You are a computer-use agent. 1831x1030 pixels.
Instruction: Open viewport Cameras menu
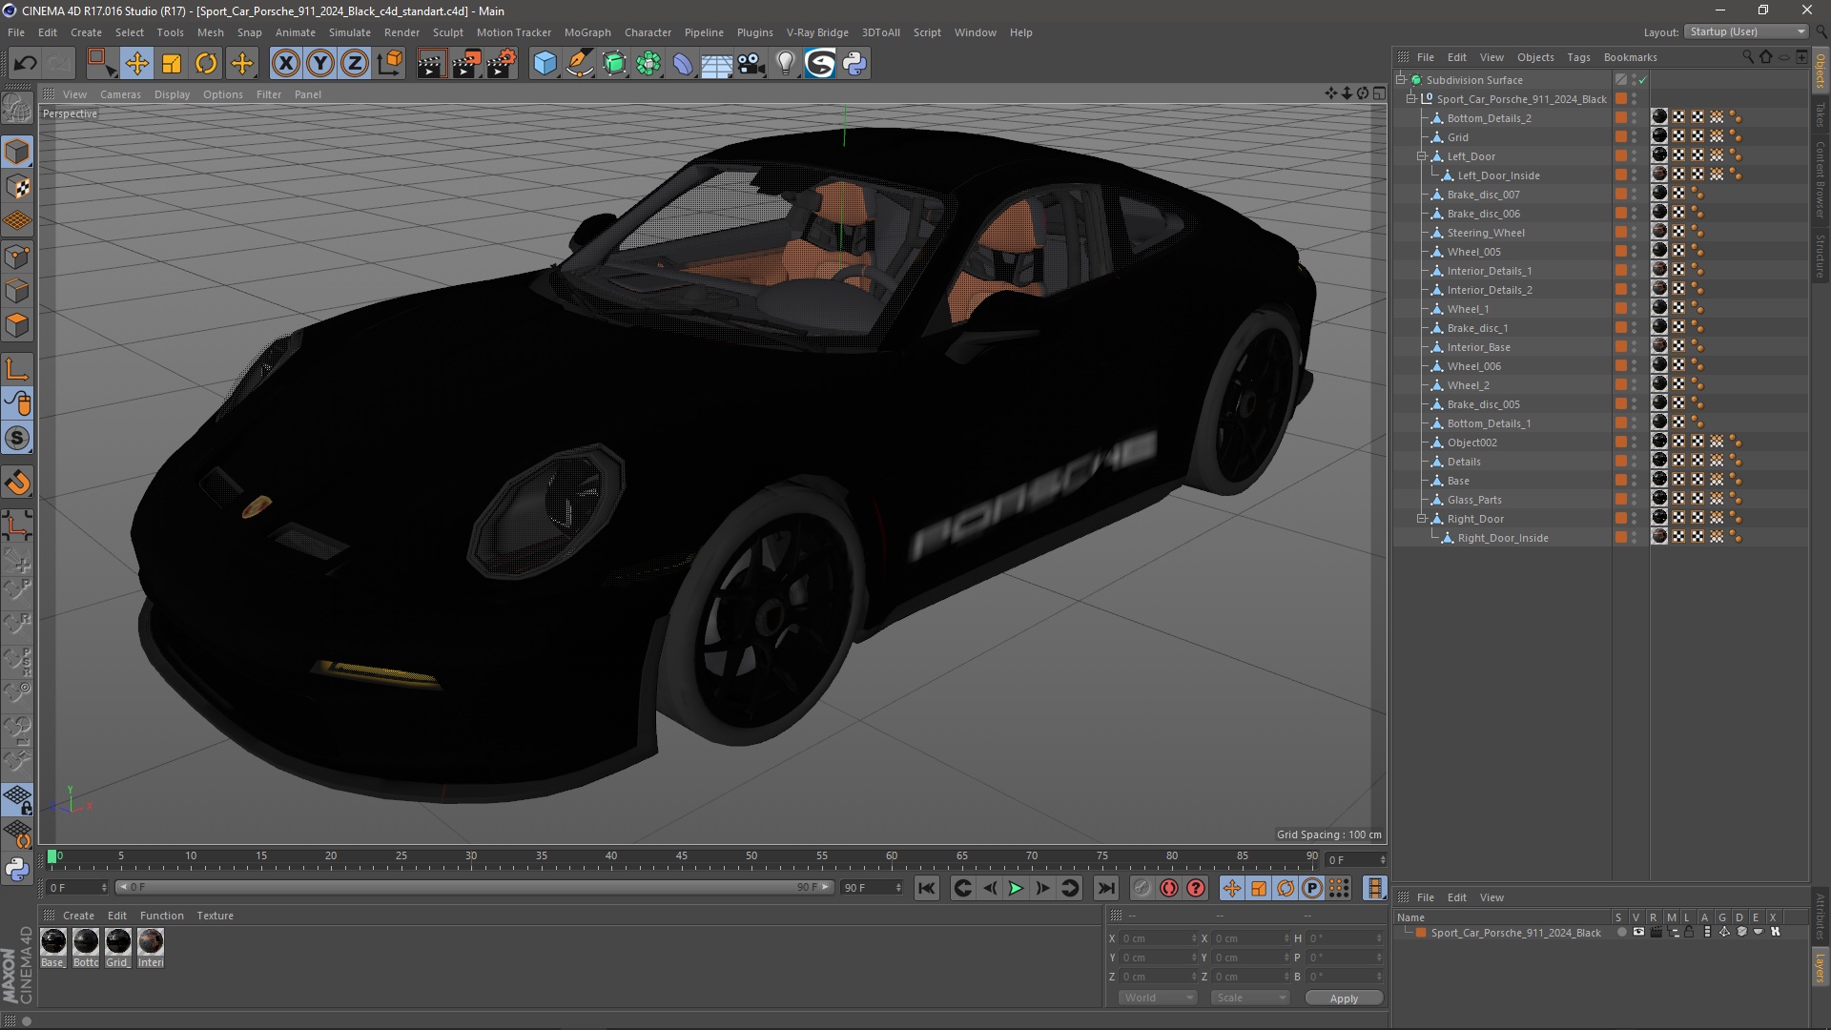coord(120,94)
